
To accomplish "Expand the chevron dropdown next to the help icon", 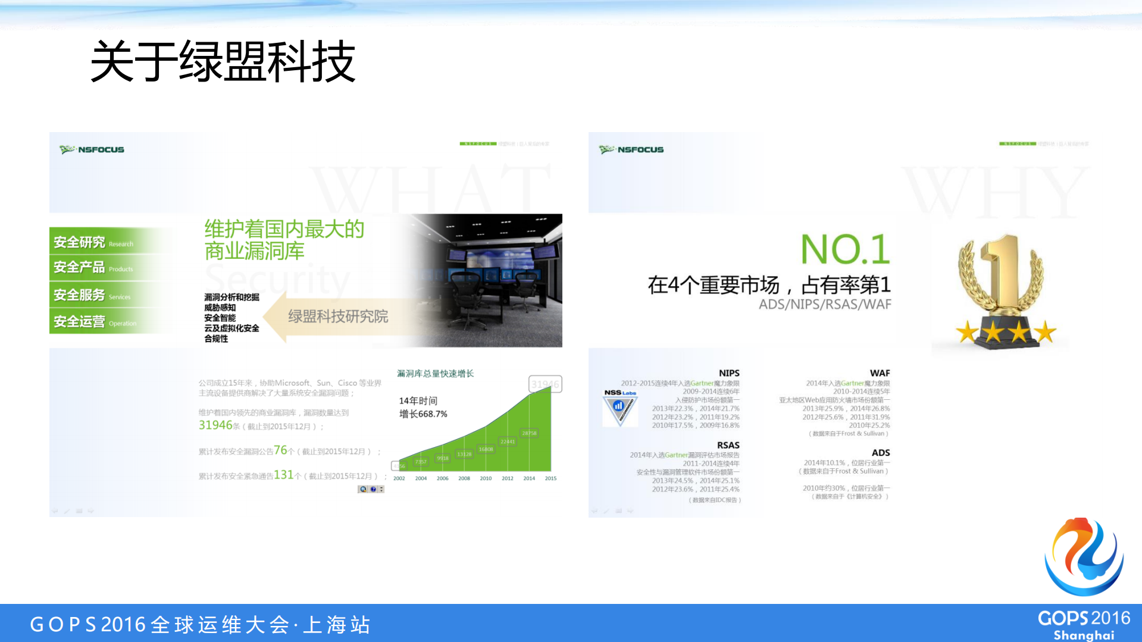I will point(381,489).
